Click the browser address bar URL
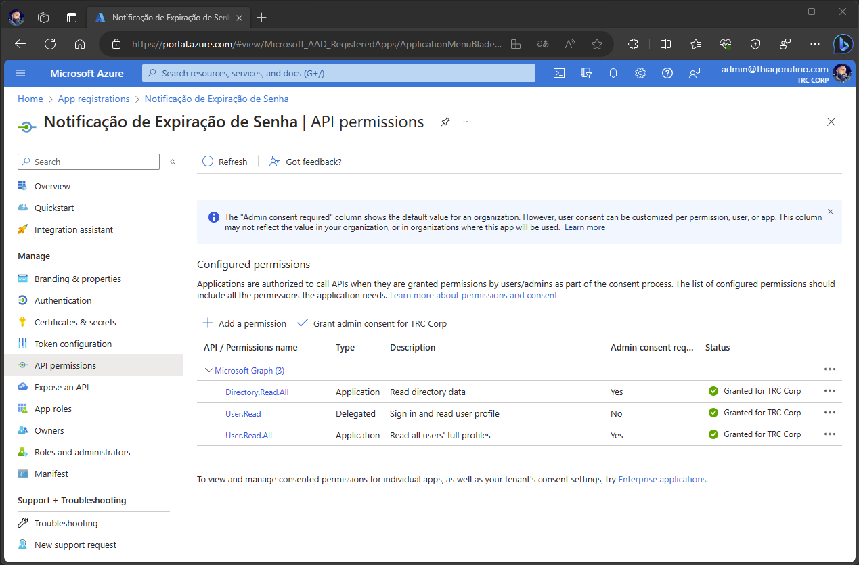 (x=317, y=44)
